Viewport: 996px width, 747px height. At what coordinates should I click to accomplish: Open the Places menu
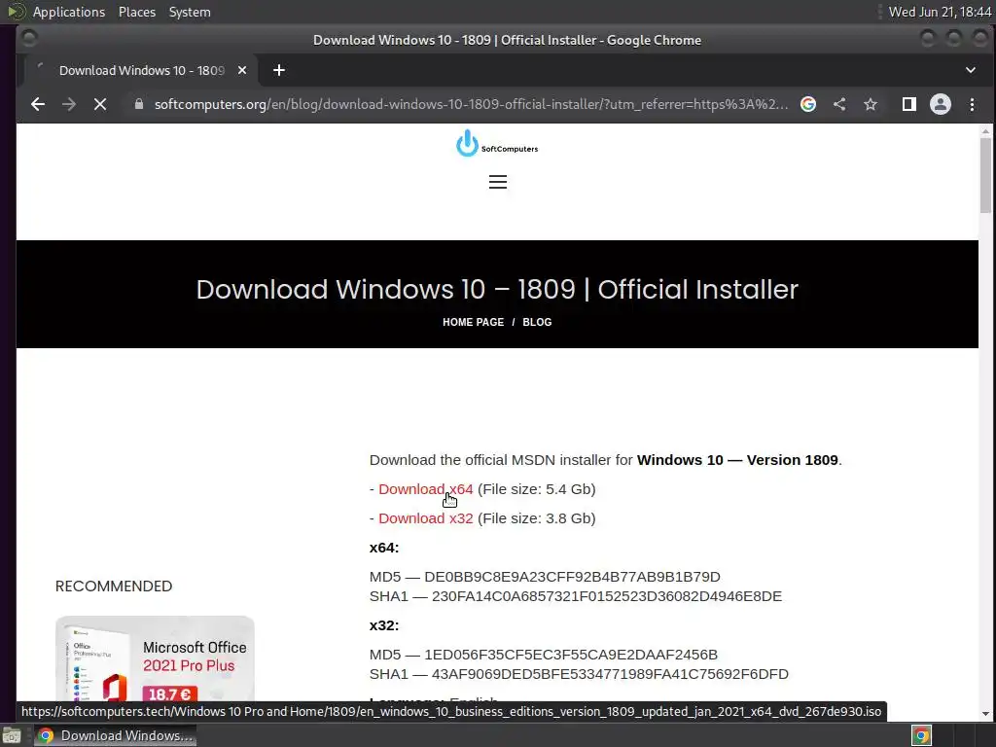pyautogui.click(x=136, y=12)
